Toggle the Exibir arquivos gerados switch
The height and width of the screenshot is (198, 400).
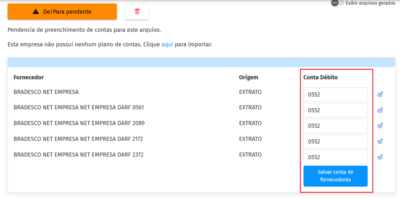coord(338,3)
